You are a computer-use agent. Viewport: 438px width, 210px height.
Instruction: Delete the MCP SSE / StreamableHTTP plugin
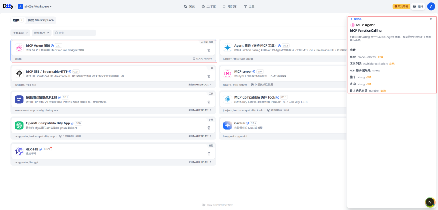point(209,76)
